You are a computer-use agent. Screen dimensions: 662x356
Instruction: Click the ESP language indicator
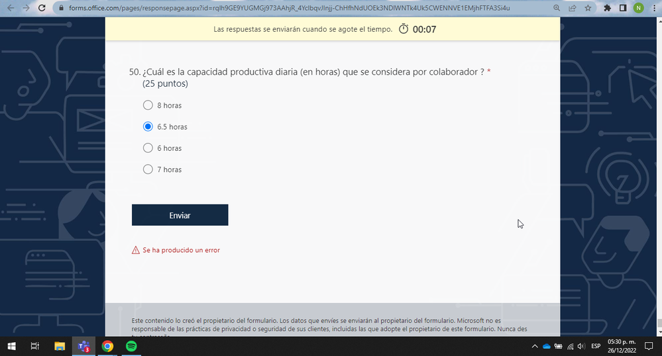(596, 346)
